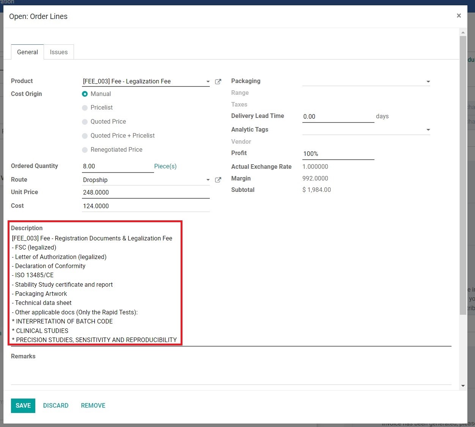
Task: Click Actual Exchange Rate value 1.000000
Action: (315, 166)
